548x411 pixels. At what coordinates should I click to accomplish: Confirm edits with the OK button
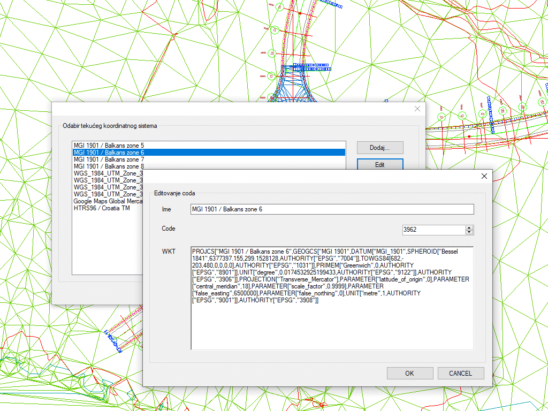[409, 373]
